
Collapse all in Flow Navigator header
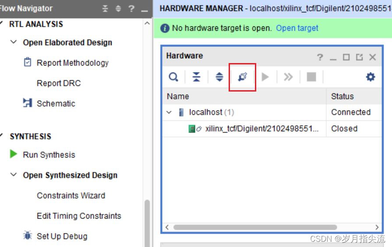(x=105, y=8)
